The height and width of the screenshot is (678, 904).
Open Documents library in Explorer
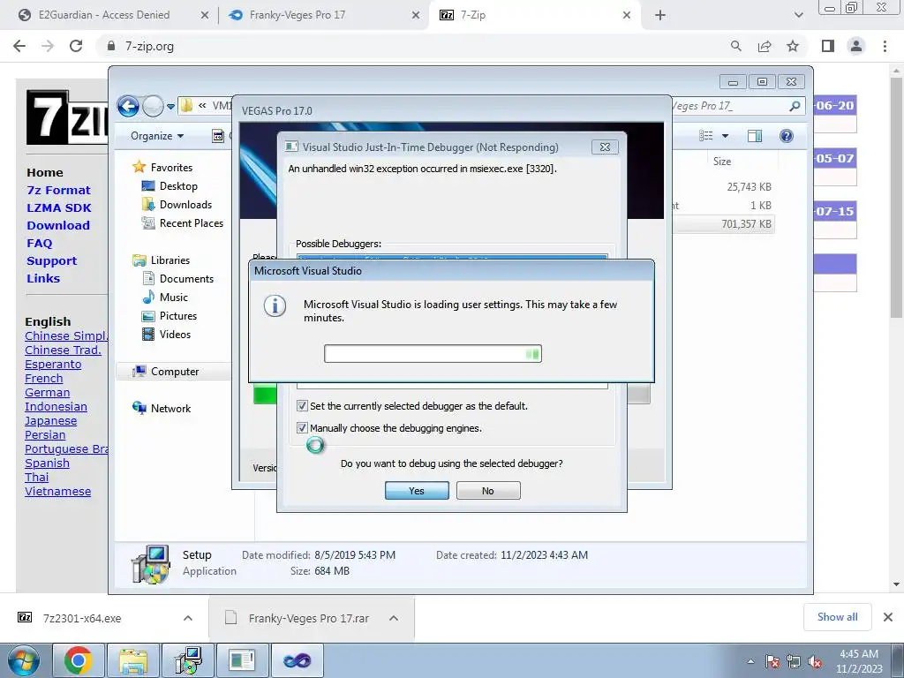(x=186, y=278)
